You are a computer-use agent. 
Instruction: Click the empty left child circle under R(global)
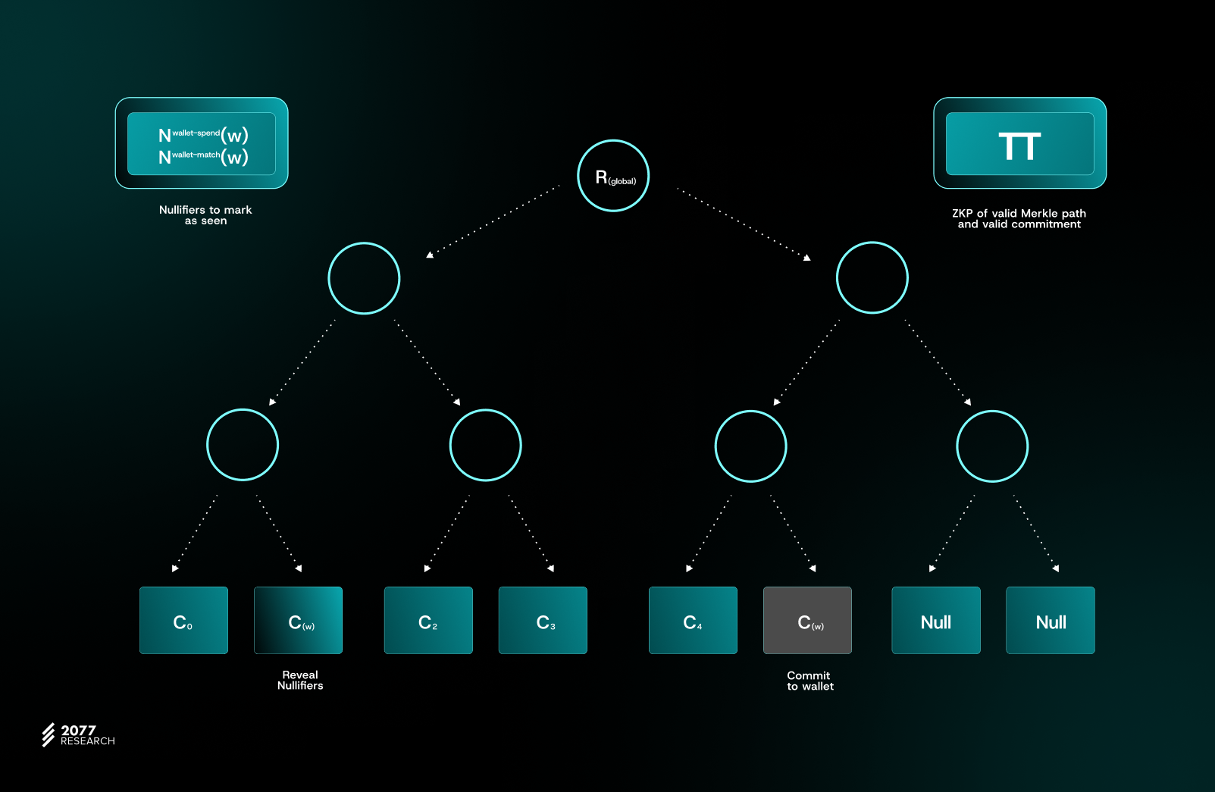364,278
